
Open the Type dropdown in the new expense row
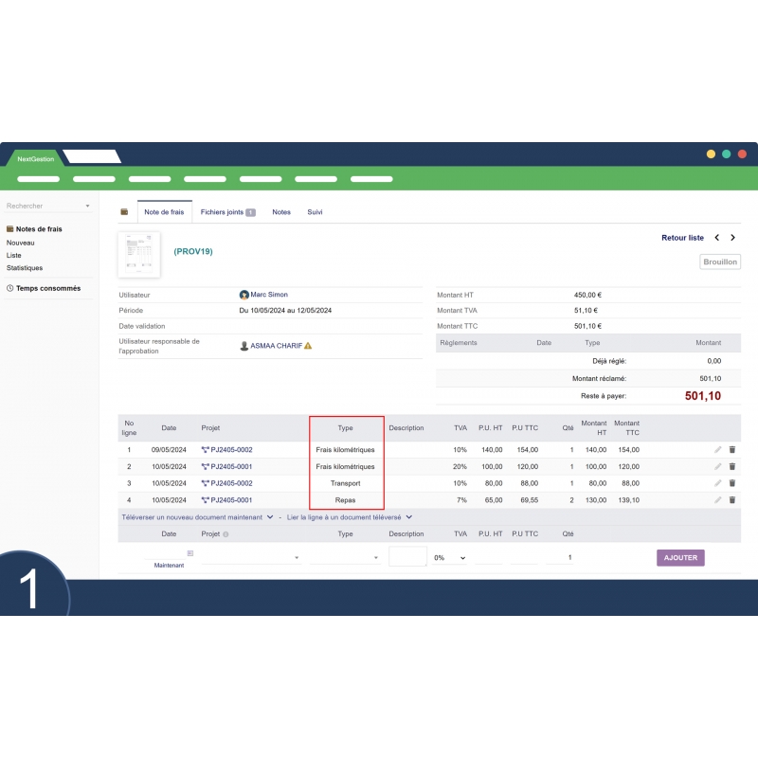coord(377,556)
